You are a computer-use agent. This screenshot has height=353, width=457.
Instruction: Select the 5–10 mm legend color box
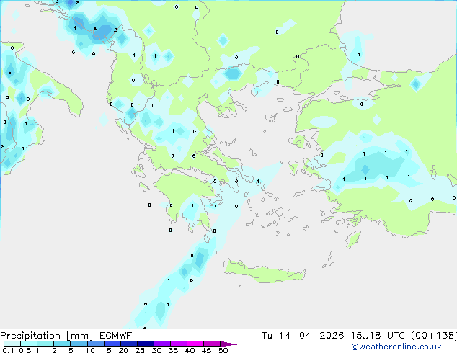[x=79, y=344]
